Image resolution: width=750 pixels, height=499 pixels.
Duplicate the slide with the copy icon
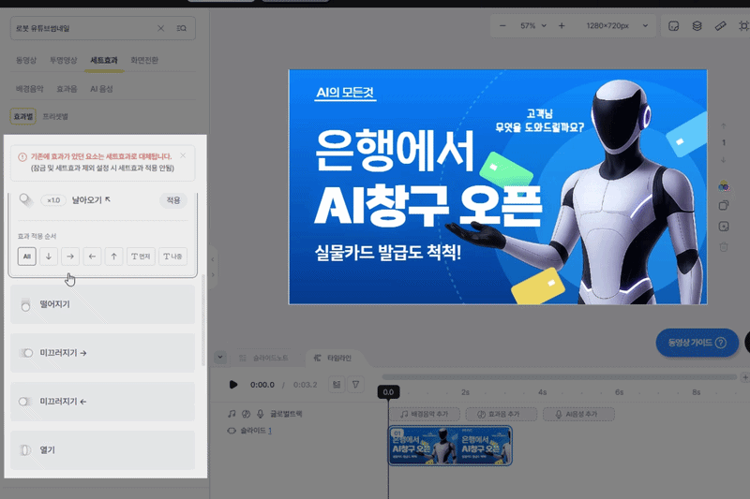pos(724,205)
